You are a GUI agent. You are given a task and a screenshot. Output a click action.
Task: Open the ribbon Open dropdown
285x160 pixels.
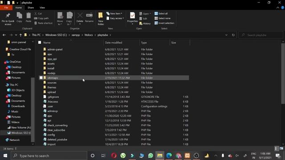pyautogui.click(x=145, y=14)
